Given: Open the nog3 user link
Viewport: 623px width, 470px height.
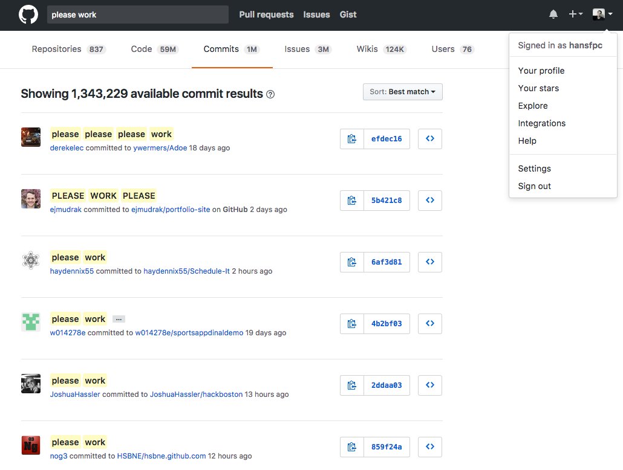Looking at the screenshot, I should pos(59,456).
